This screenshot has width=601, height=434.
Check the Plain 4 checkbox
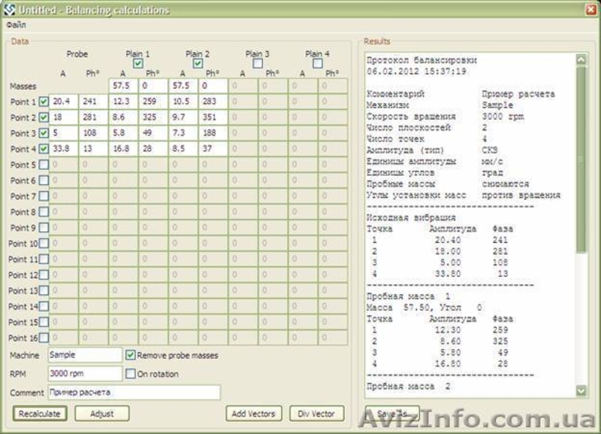click(318, 64)
